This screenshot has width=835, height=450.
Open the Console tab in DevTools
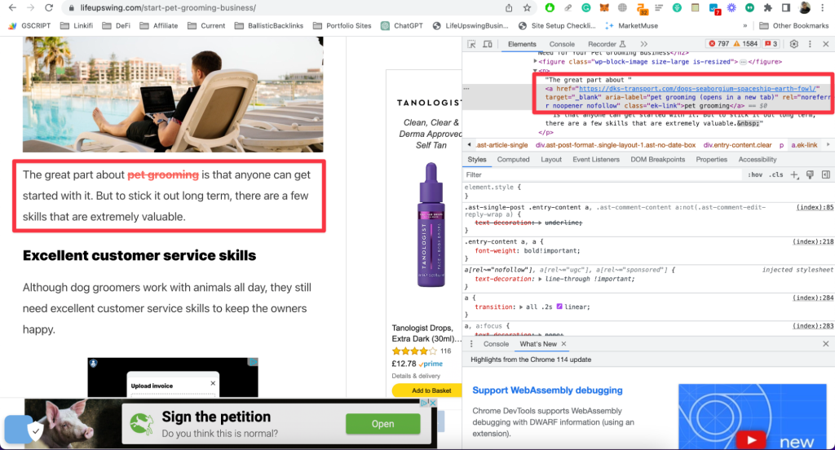561,44
